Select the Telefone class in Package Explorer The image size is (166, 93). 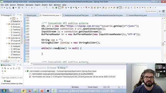16,30
